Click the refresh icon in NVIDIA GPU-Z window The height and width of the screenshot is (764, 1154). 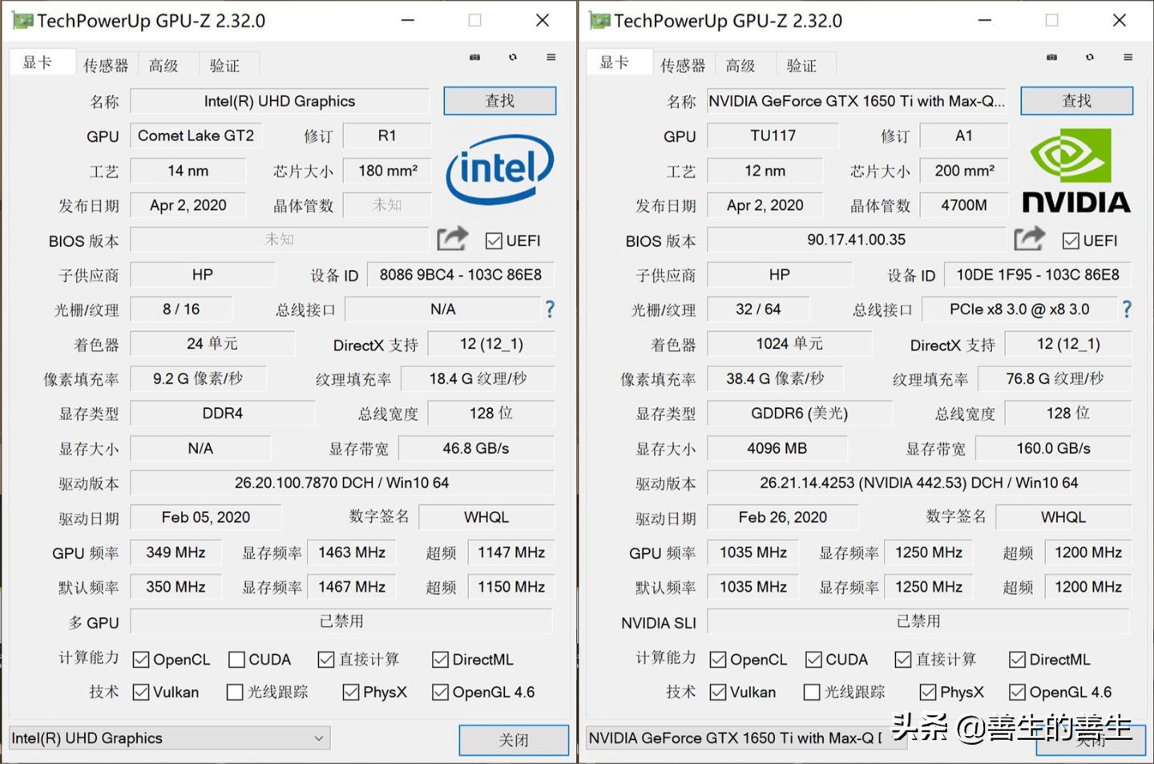coord(1090,57)
